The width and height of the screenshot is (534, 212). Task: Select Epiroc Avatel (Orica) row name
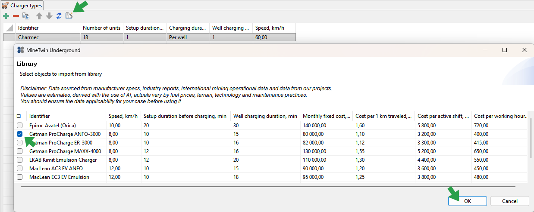(x=52, y=126)
